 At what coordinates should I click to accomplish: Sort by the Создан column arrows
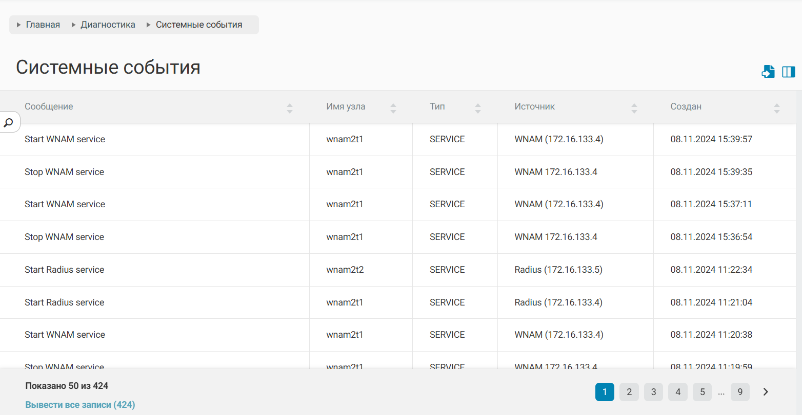click(x=776, y=108)
